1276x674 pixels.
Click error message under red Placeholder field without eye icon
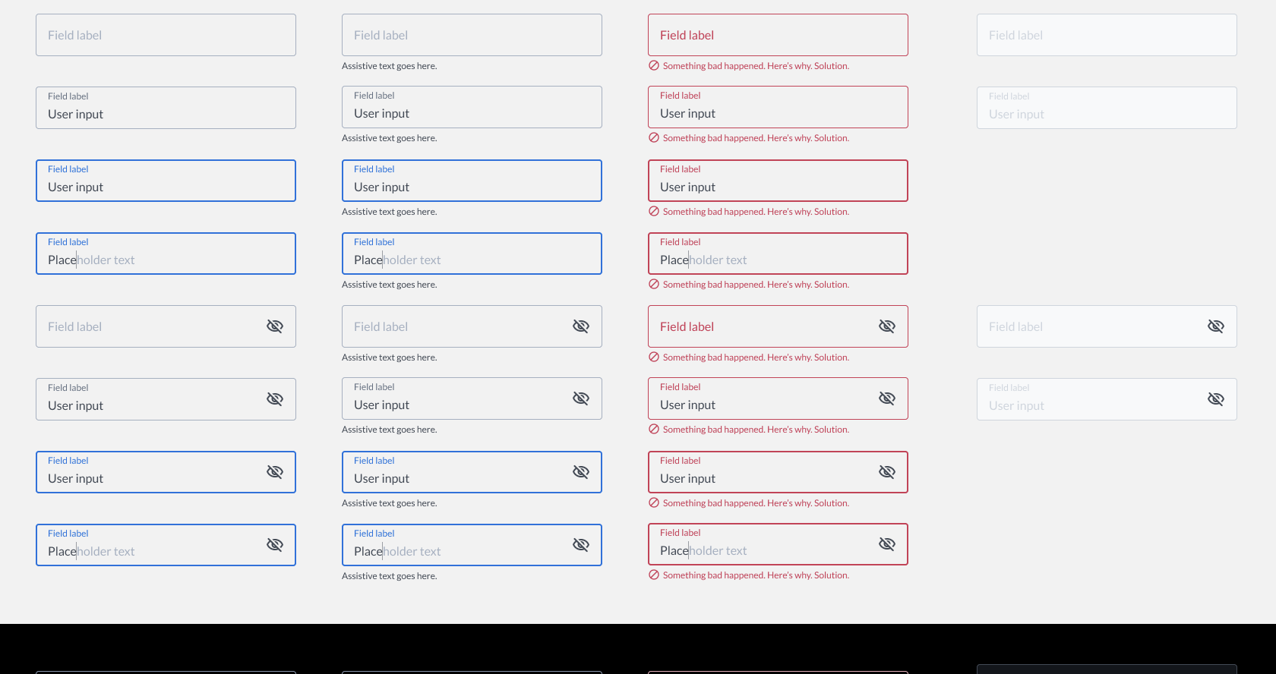coord(755,285)
